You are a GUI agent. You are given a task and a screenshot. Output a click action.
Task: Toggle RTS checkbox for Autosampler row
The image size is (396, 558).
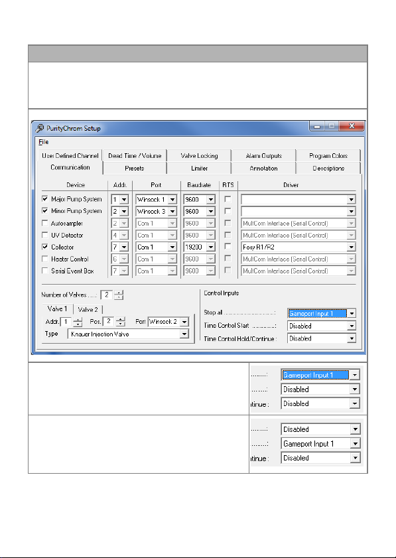[x=228, y=223]
